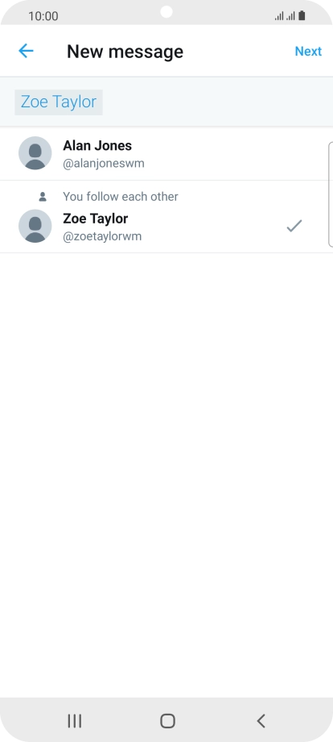Remove the Zoe Taylor recipient chip
Screen dimensions: 333x742
pos(59,102)
